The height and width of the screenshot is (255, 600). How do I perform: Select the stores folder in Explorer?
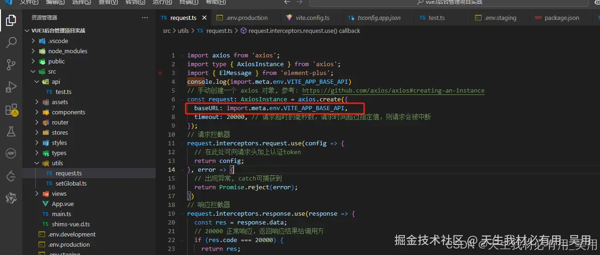point(60,132)
